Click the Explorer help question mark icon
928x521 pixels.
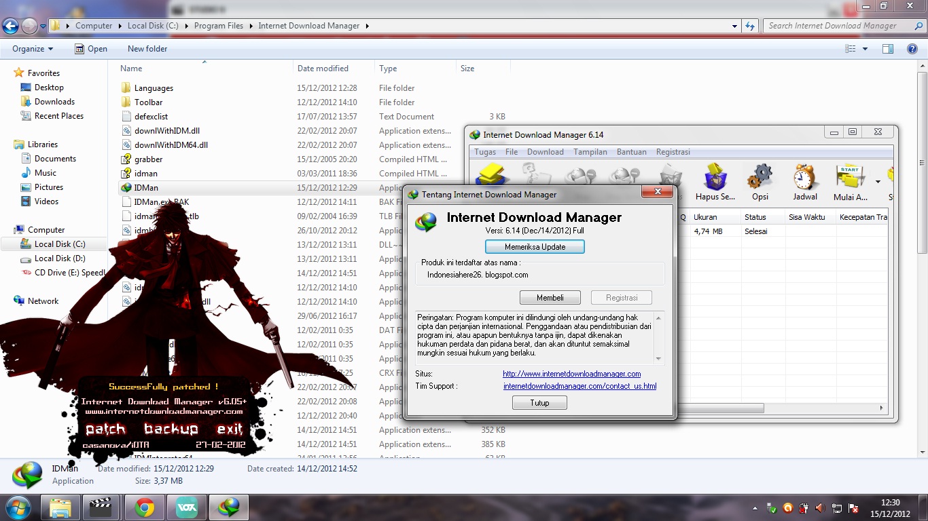tap(912, 49)
